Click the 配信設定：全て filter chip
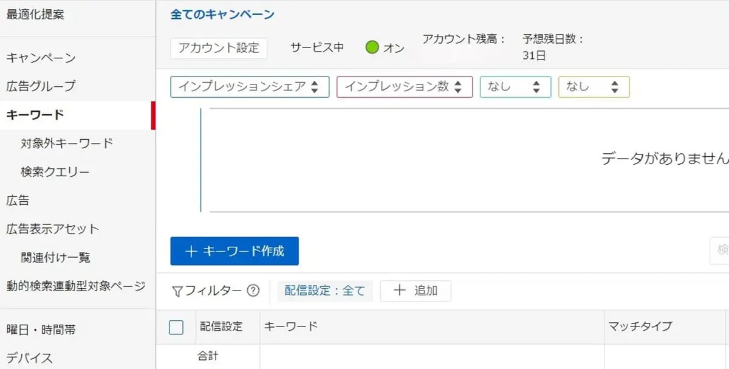729x369 pixels. (324, 291)
